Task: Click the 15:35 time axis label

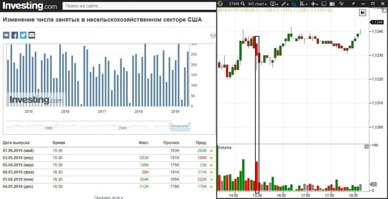Action: coord(257,195)
